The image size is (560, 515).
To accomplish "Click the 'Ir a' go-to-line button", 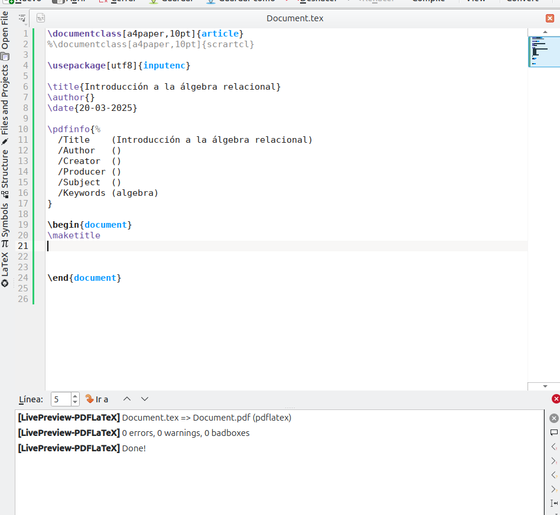I will click(x=97, y=399).
